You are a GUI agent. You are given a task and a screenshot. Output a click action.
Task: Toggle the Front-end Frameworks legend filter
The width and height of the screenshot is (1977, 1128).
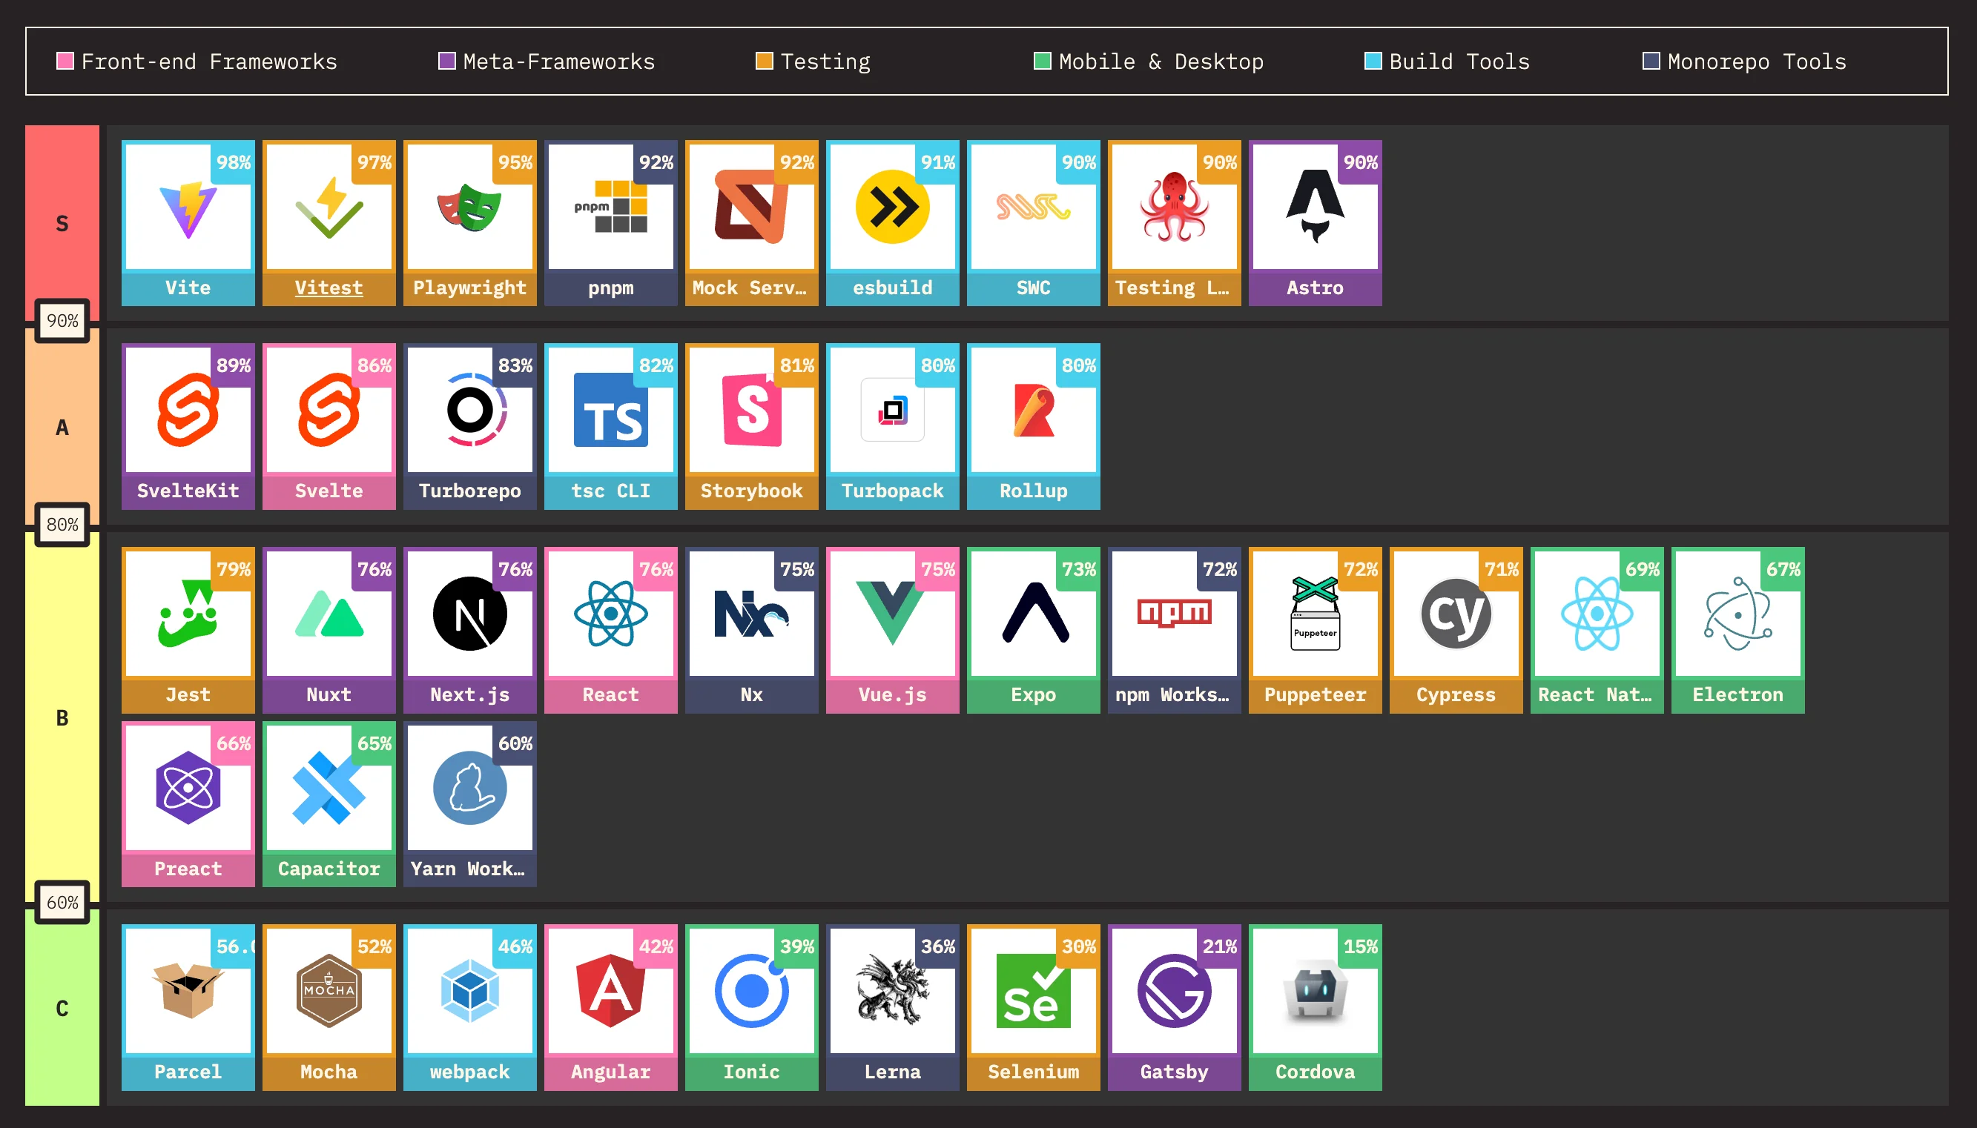pos(208,62)
